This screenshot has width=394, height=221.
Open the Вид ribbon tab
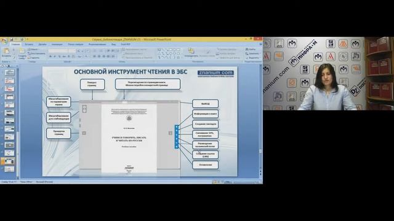coord(113,44)
